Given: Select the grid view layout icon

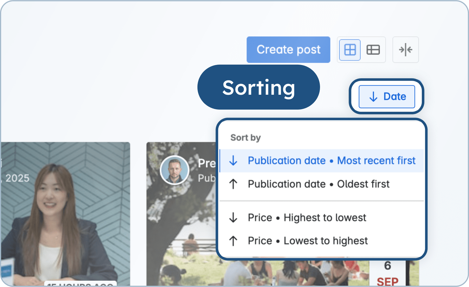Looking at the screenshot, I should [349, 50].
